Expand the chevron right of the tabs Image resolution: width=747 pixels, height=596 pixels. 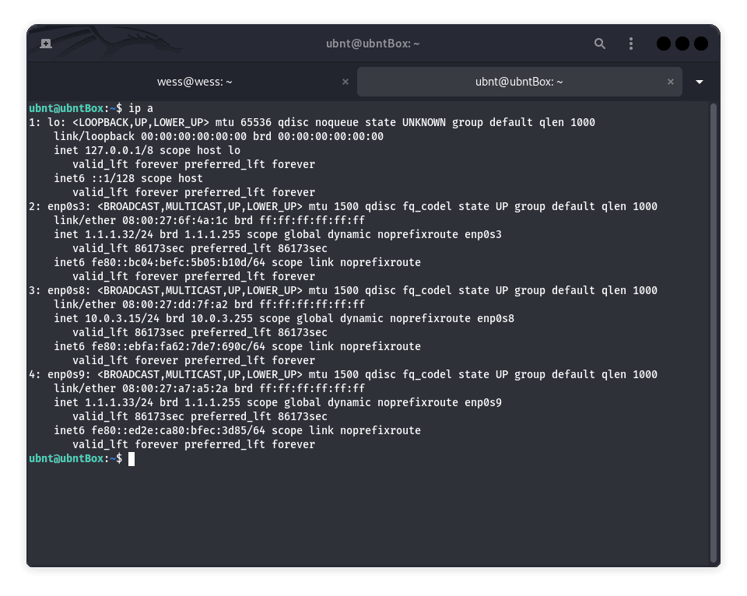pyautogui.click(x=699, y=81)
